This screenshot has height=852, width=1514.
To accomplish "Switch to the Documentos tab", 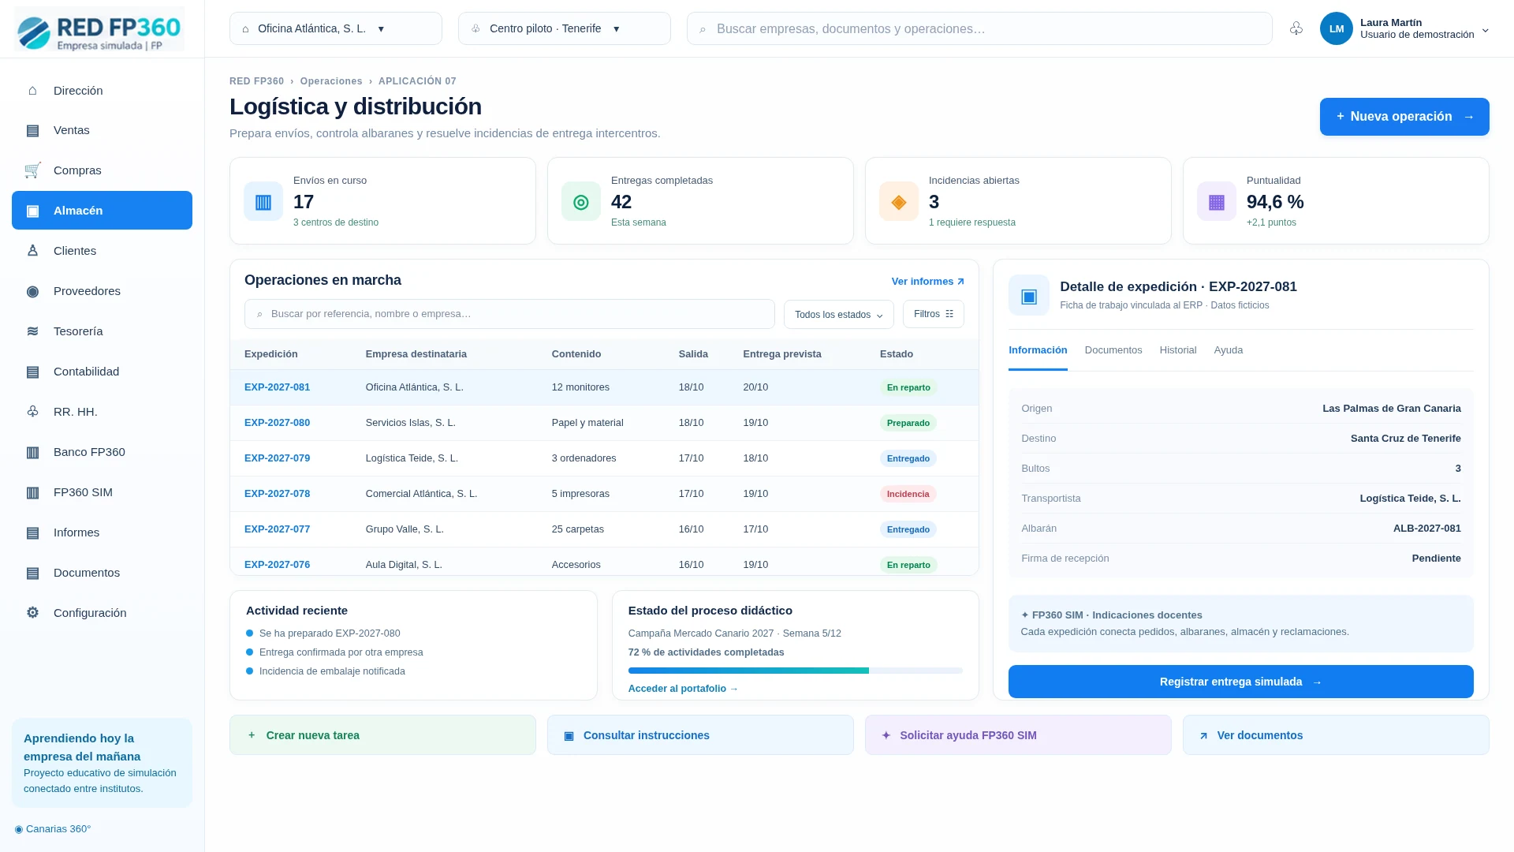I will pos(1113,350).
